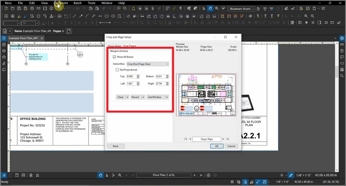Click the Top margin value field
Screen dimensions: 346x186
[x=131, y=76]
